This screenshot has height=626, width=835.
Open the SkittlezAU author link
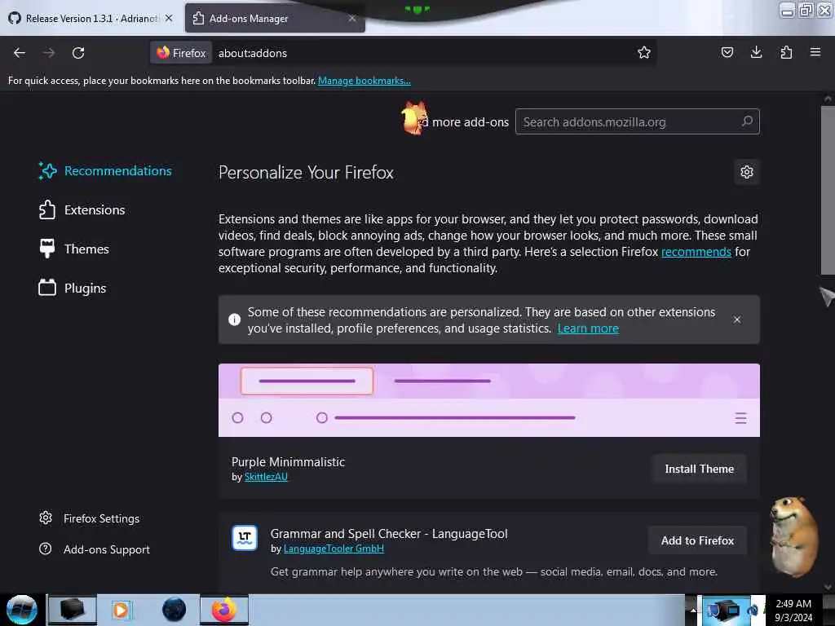click(266, 477)
